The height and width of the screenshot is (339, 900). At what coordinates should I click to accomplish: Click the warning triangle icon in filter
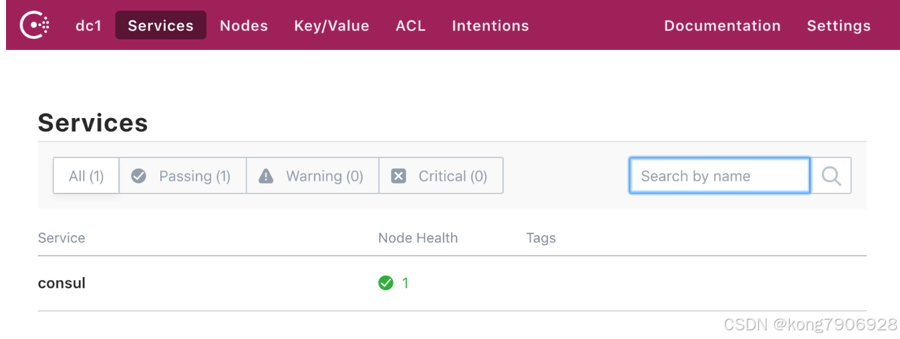266,176
